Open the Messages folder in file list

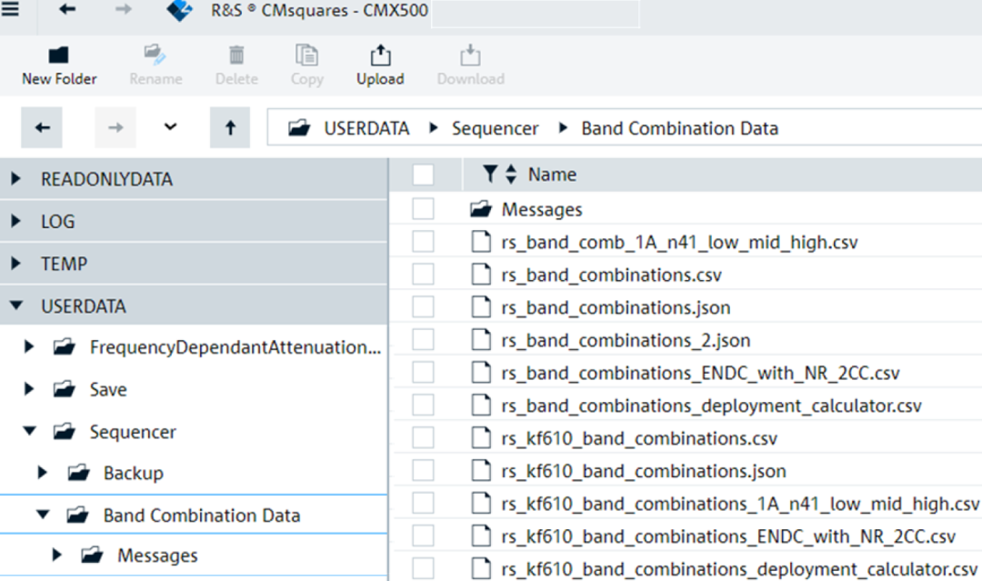click(541, 210)
